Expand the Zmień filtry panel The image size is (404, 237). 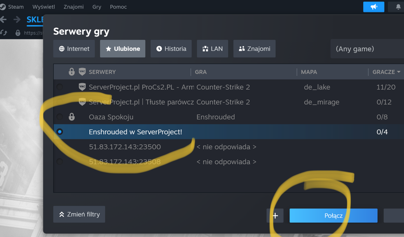(79, 214)
